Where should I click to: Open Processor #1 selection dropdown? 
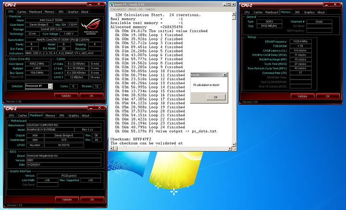(x=50, y=86)
